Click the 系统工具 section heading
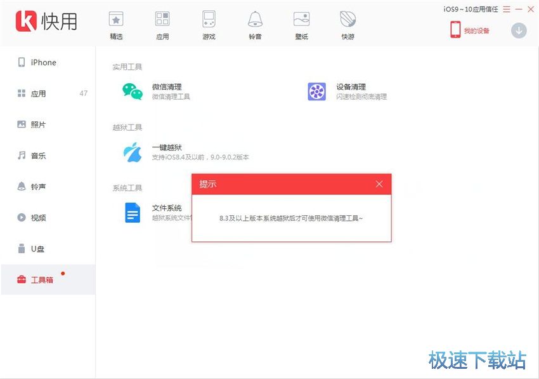This screenshot has width=539, height=379. coord(127,188)
